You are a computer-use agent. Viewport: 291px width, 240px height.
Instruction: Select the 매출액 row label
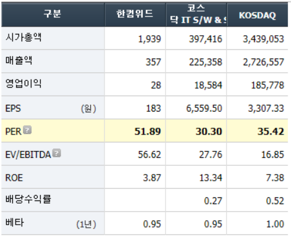19,60
